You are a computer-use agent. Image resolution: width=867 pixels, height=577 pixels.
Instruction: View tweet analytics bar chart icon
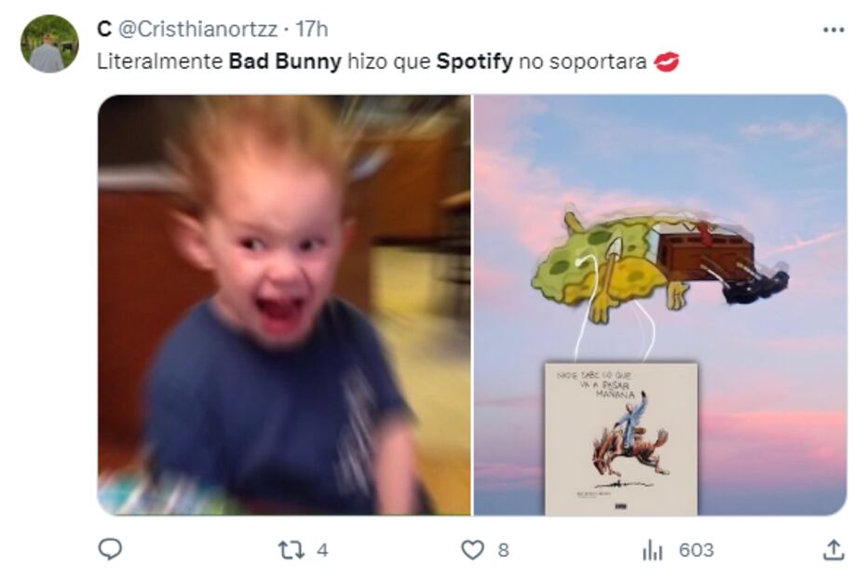click(x=653, y=550)
